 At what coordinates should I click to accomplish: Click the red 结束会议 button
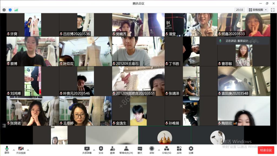tap(266, 150)
